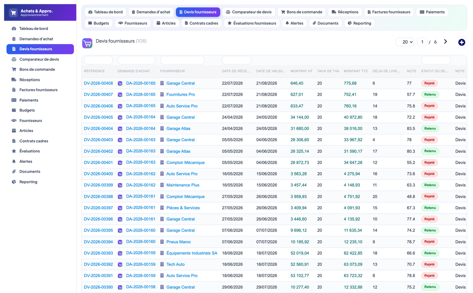The image size is (473, 293).
Task: Click the Date de réception filter field
Action: (236, 60)
